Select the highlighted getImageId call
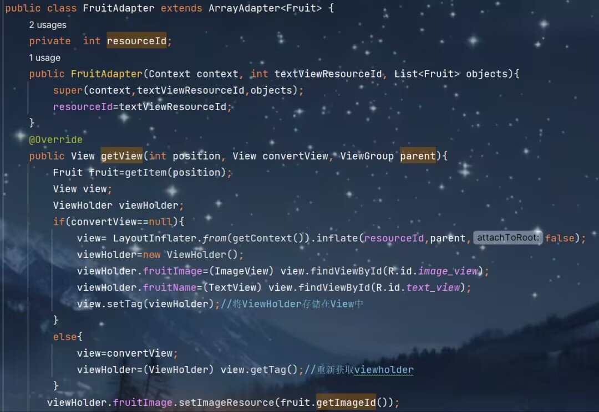 click(346, 402)
